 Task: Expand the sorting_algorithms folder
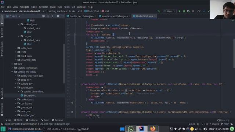coord(18,91)
